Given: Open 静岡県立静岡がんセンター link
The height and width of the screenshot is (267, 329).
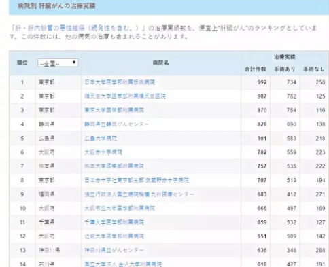Looking at the screenshot, I should 117,124.
